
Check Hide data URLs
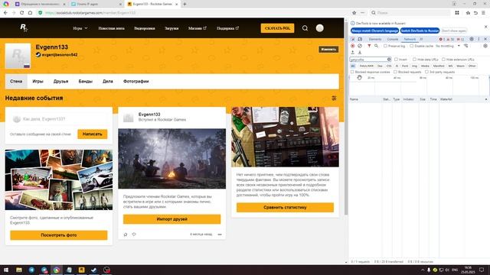[x=414, y=60]
